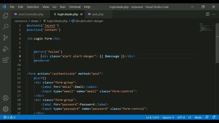Open the File menu
219x123 pixels.
coord(12,7)
